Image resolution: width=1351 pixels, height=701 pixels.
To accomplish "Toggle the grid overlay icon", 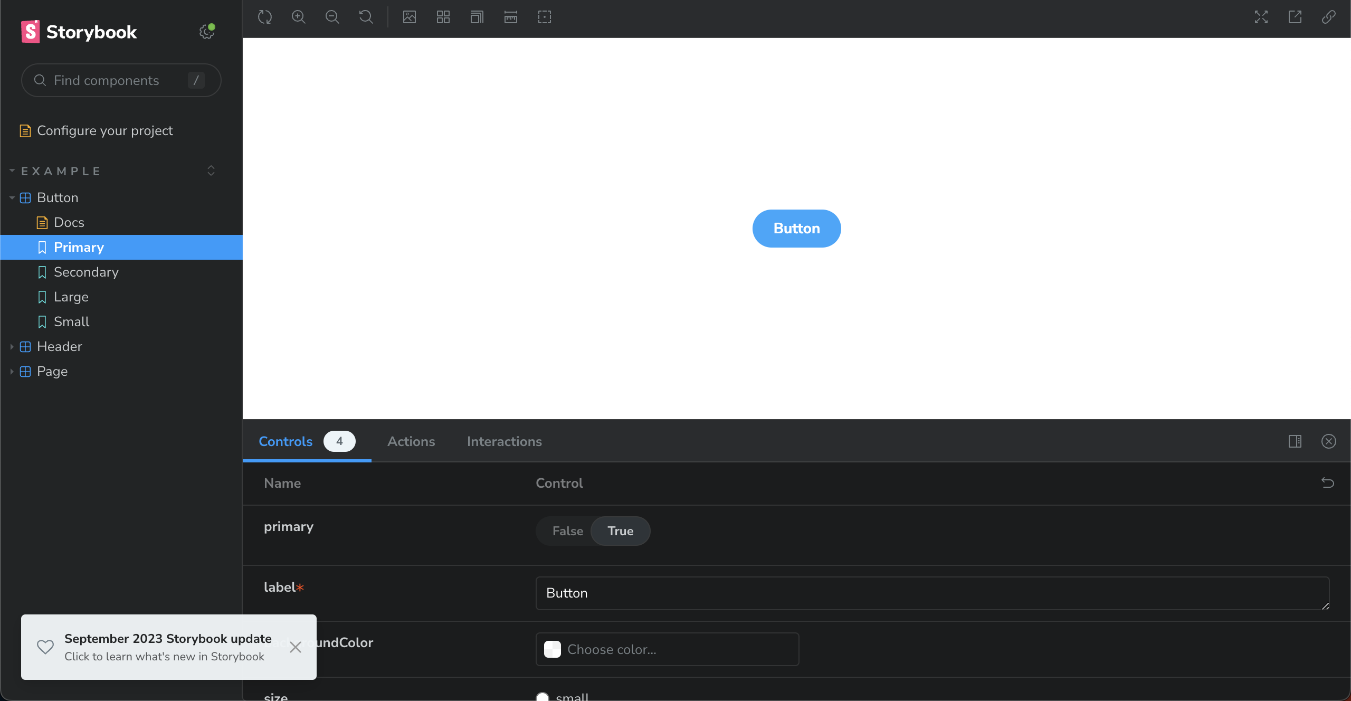I will point(443,17).
